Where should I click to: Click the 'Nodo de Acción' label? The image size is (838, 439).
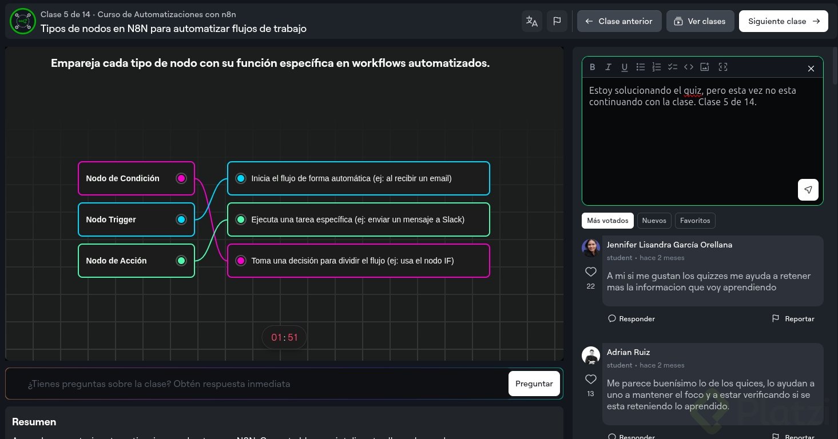[x=116, y=261]
